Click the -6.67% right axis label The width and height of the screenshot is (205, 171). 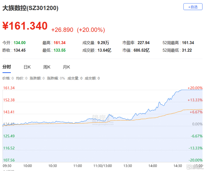[197, 136]
